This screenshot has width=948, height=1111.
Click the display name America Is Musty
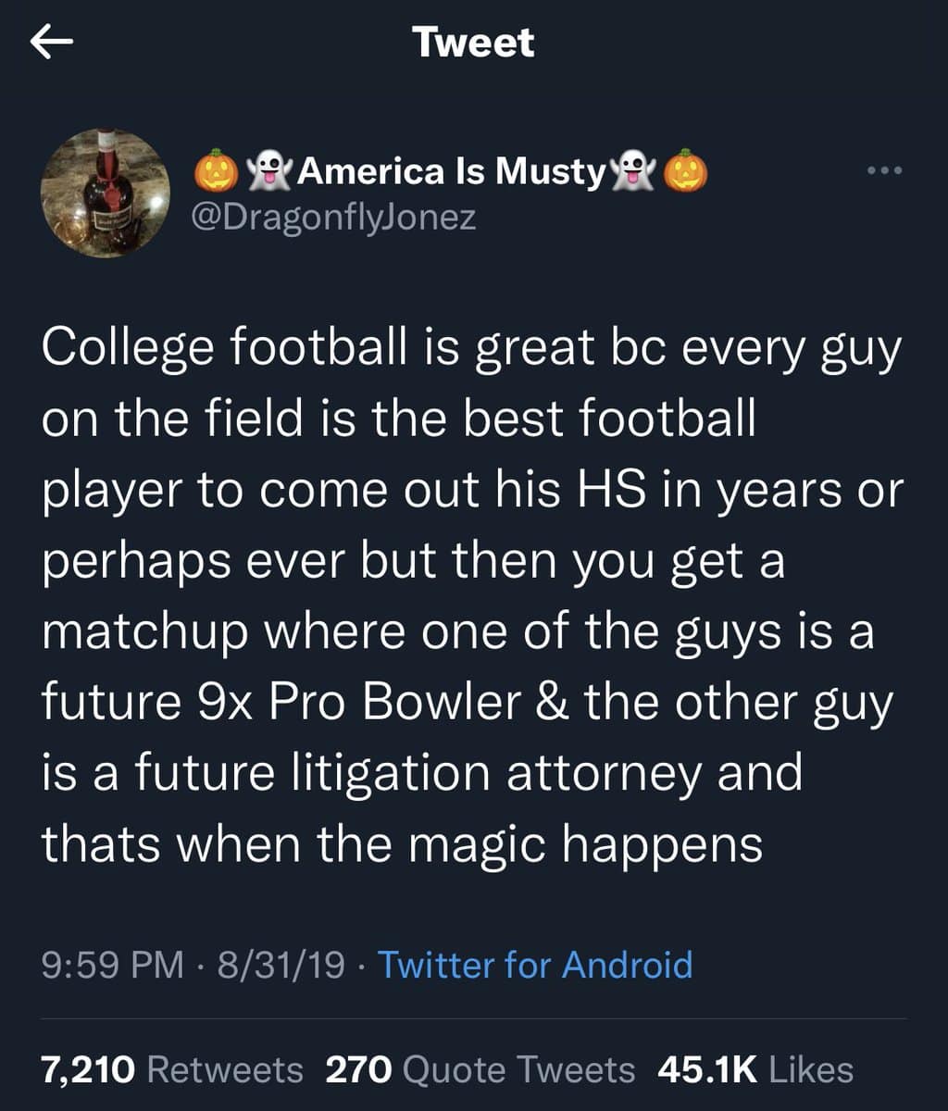[452, 170]
